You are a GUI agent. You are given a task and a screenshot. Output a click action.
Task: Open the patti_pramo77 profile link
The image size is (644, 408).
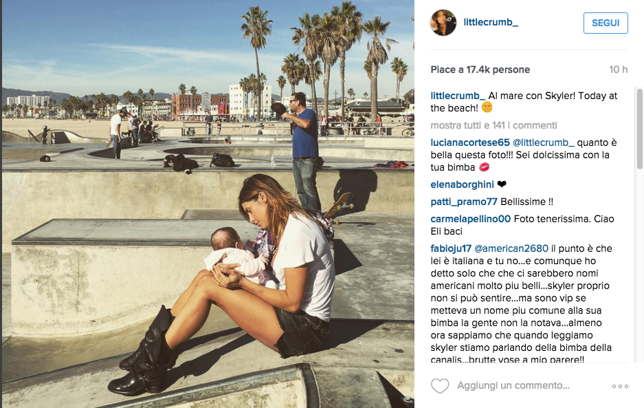[464, 202]
